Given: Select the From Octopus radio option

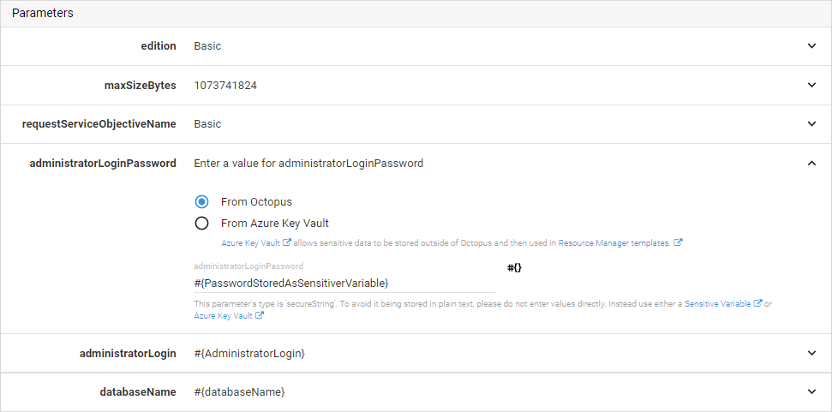Looking at the screenshot, I should click(x=201, y=202).
